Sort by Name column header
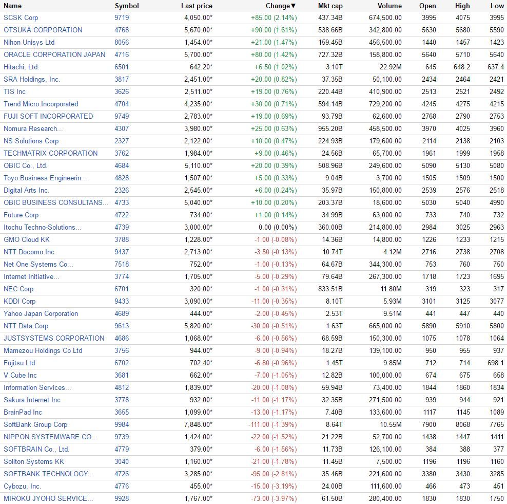Image resolution: width=507 pixels, height=504 pixels. tap(13, 6)
